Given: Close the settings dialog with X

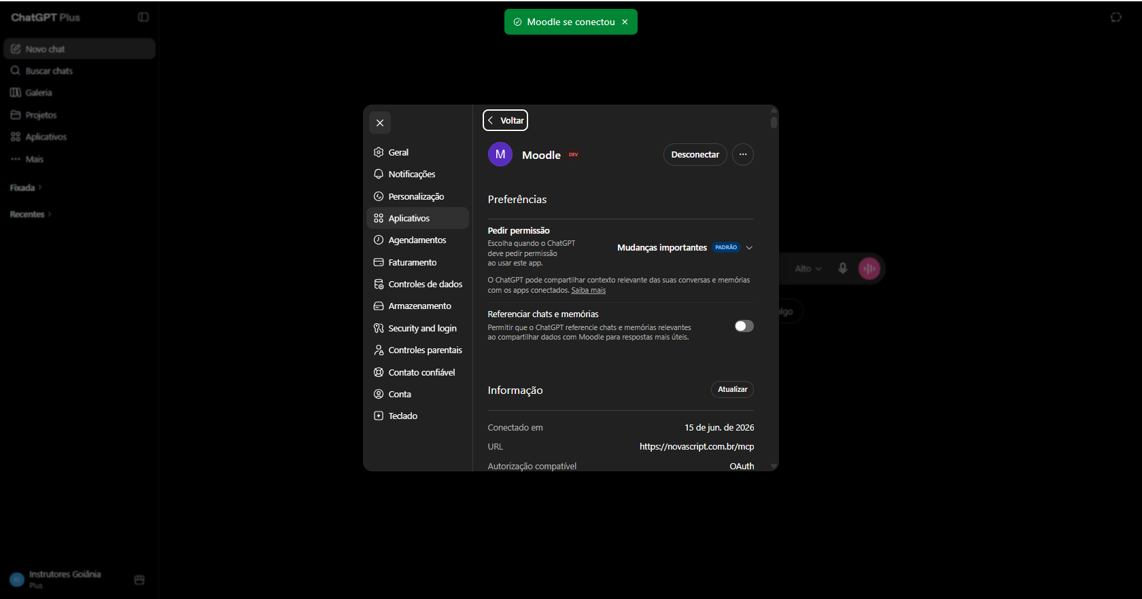Looking at the screenshot, I should 380,123.
